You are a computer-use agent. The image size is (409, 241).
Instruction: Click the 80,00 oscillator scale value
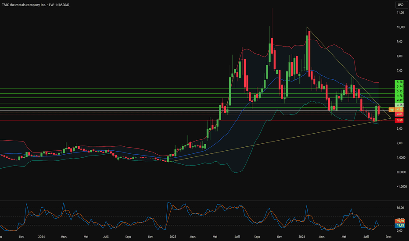click(x=400, y=208)
